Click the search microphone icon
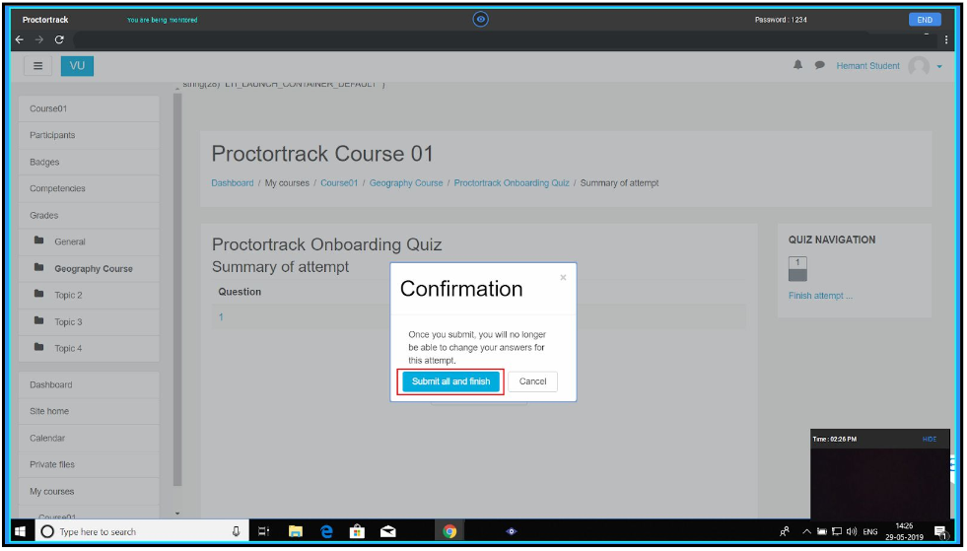Viewport: 967px width, 551px height. tap(236, 531)
